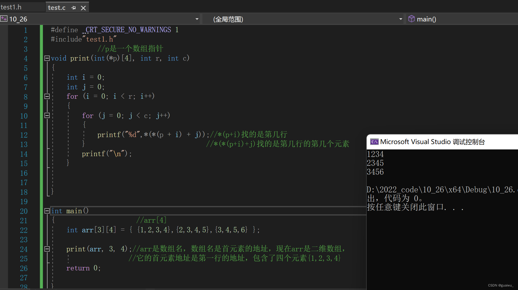
Task: Click the 'int main()' declaration
Action: pyautogui.click(x=70, y=211)
